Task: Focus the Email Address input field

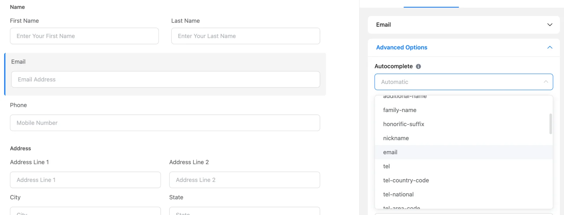Action: (x=166, y=79)
